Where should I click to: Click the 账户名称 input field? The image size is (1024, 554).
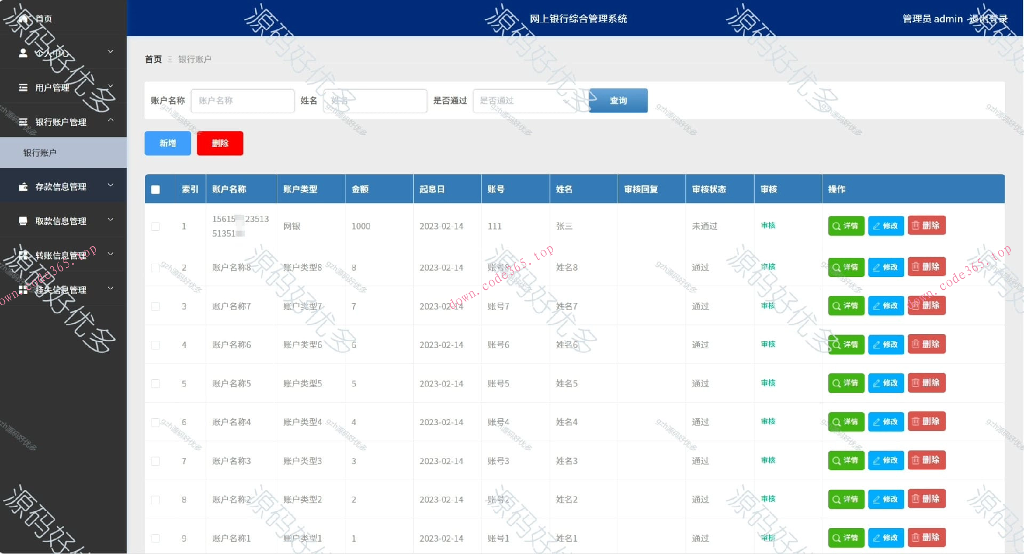coord(242,101)
